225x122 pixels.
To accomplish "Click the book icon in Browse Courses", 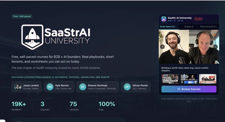I will [179, 89].
